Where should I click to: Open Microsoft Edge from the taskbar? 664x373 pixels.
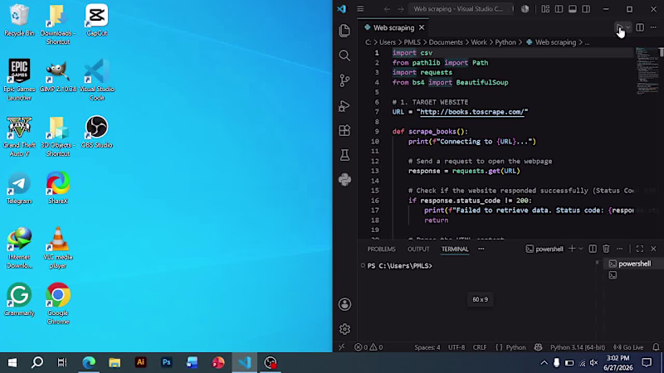click(x=89, y=362)
